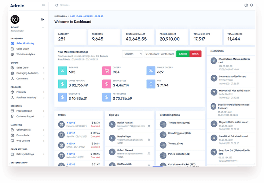Click the Product Report icon
264x183 pixels.
tap(12, 111)
